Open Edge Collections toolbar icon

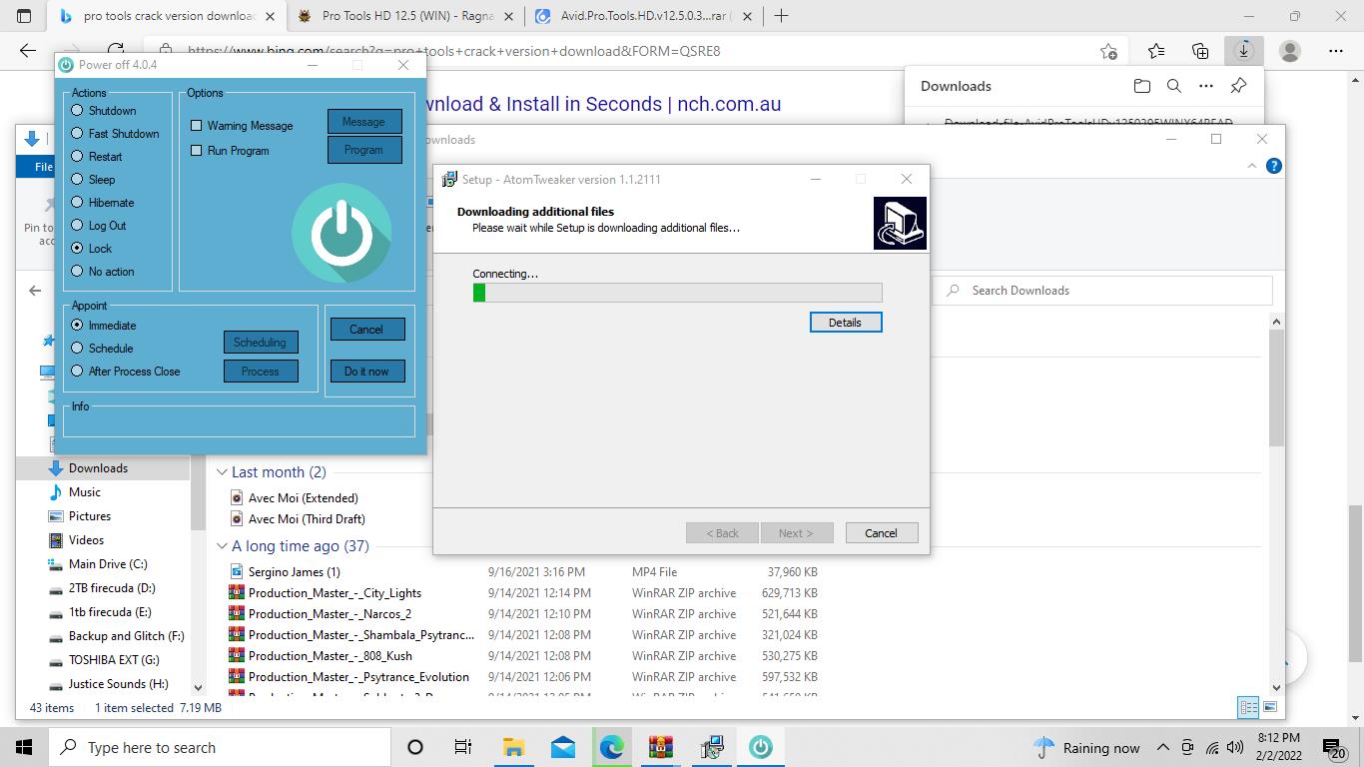[1200, 51]
